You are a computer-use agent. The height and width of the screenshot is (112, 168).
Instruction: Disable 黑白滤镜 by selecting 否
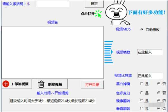click(159, 84)
